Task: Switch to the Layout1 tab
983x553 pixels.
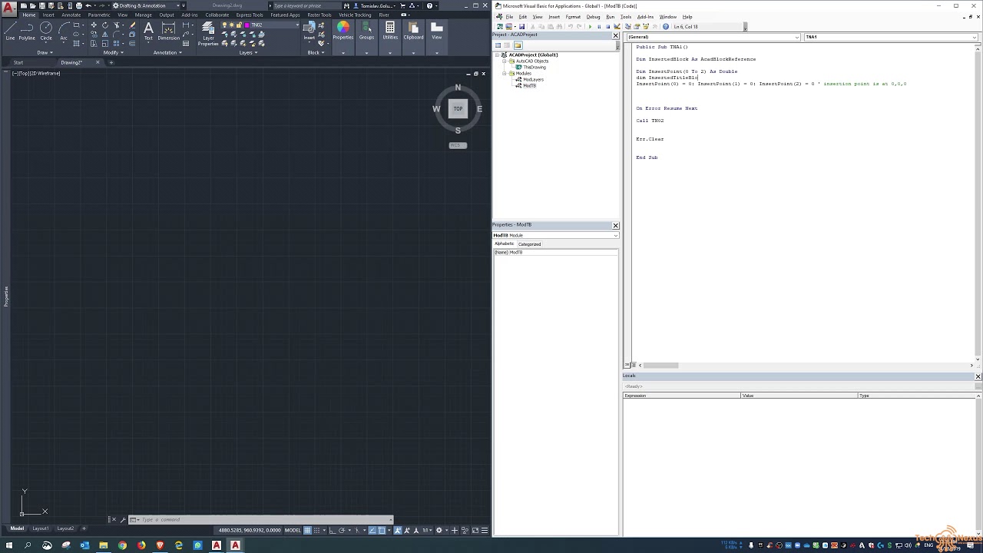Action: tap(40, 528)
